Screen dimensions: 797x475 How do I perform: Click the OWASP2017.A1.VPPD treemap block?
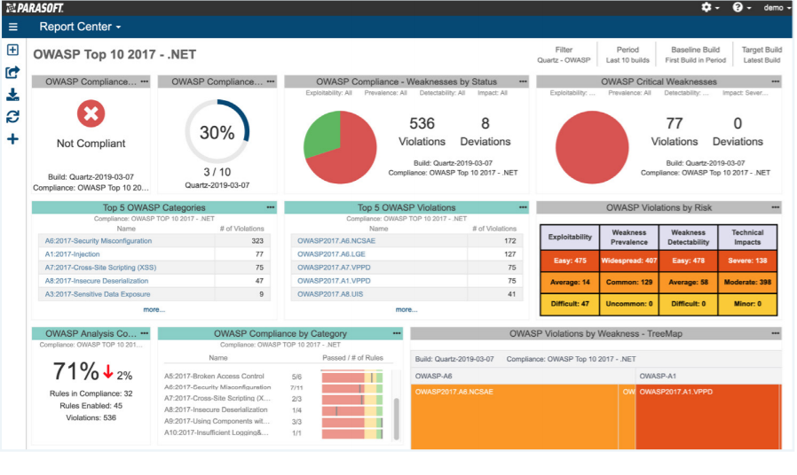pos(707,417)
